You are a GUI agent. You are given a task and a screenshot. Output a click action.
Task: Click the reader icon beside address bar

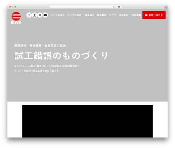(119, 7)
